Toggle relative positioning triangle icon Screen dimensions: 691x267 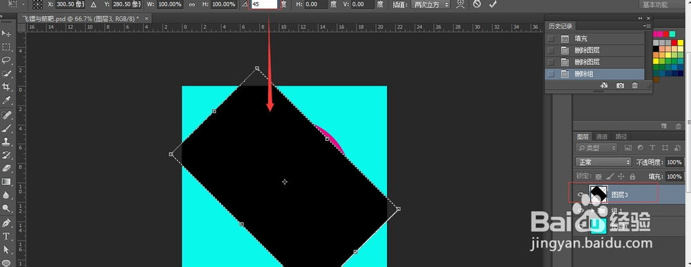pos(93,4)
